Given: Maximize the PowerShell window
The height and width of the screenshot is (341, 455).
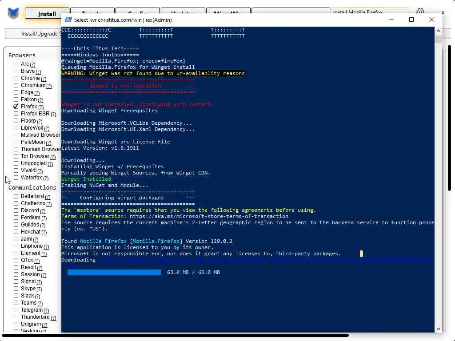Looking at the screenshot, I should click(411, 20).
